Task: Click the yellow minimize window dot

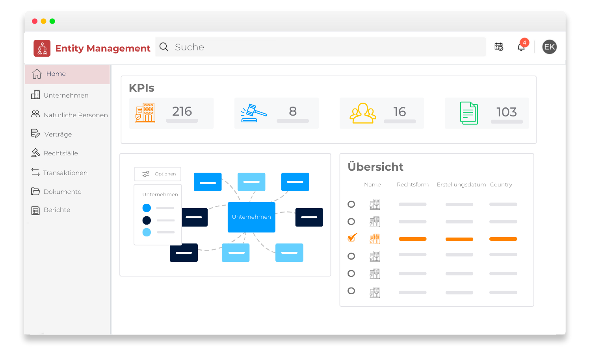Action: (x=43, y=21)
